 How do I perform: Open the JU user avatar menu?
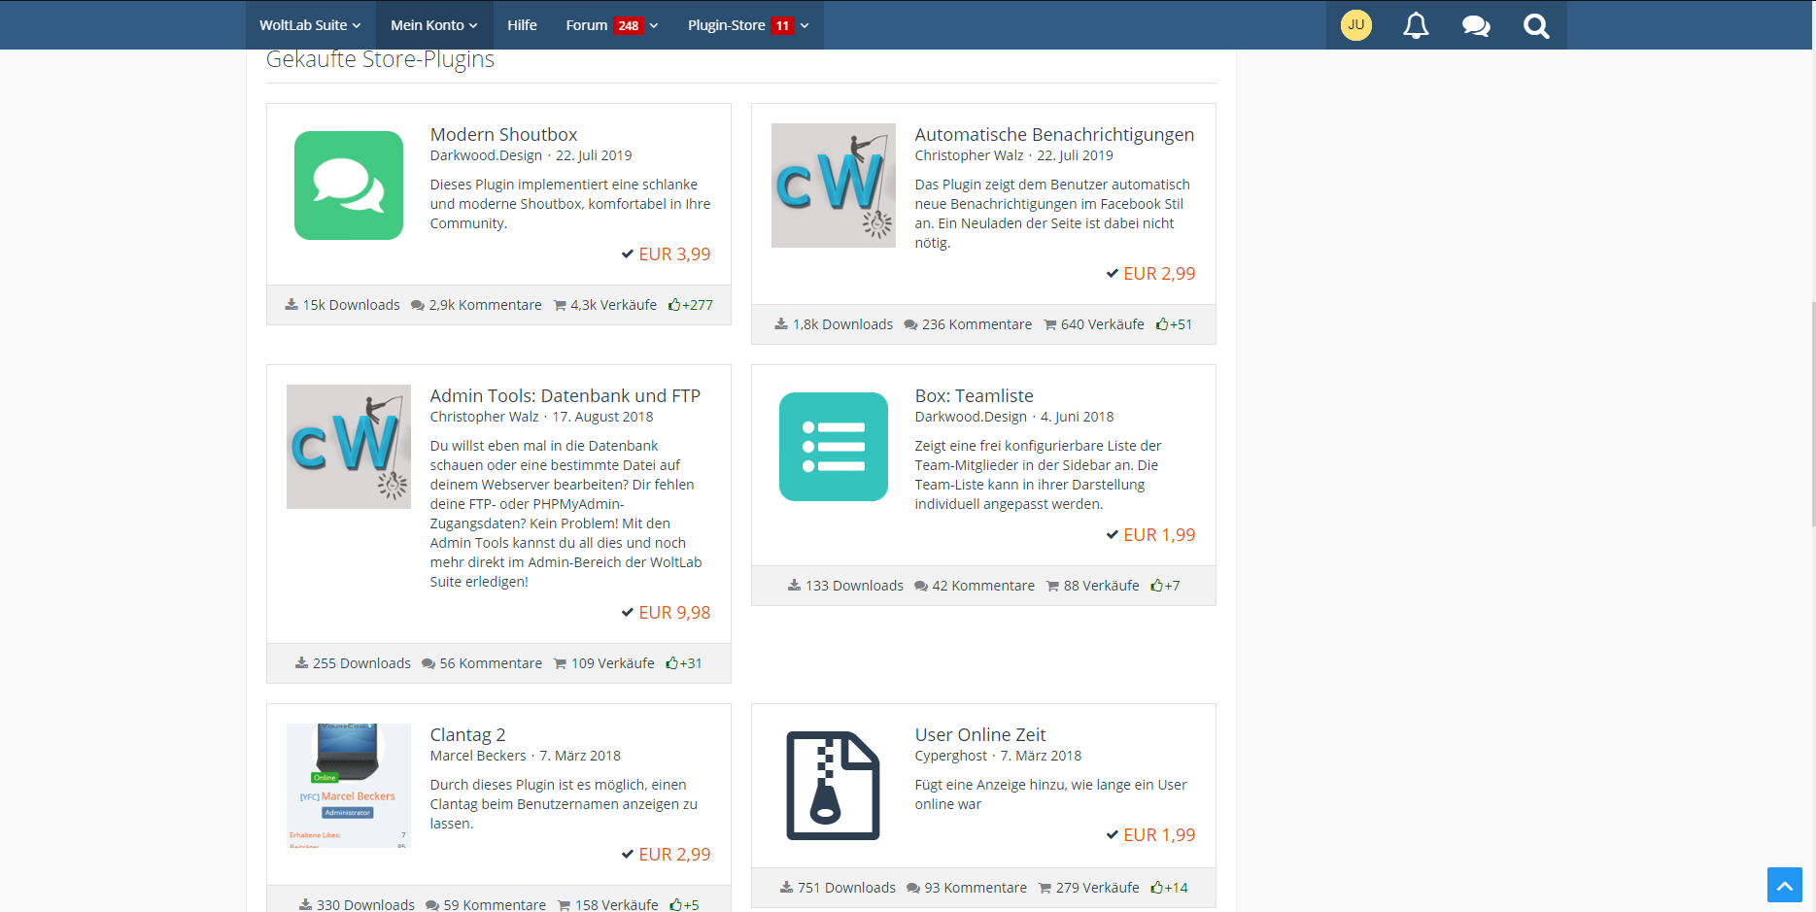(1355, 25)
